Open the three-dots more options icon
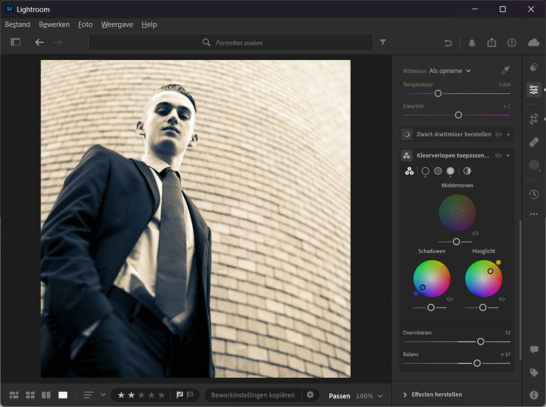Screen dimensions: 546x407 tap(534, 214)
